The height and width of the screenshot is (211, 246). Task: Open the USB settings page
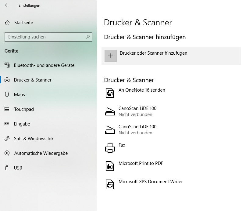(18, 168)
